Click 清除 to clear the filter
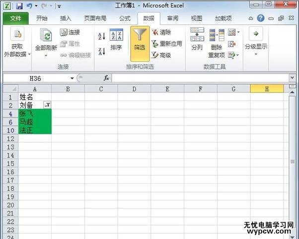This screenshot has width=299, height=239. pos(161,32)
